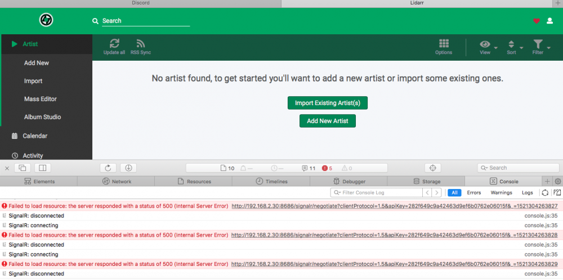The width and height of the screenshot is (563, 280).
Task: Click the clear console log icon
Action: [545, 192]
